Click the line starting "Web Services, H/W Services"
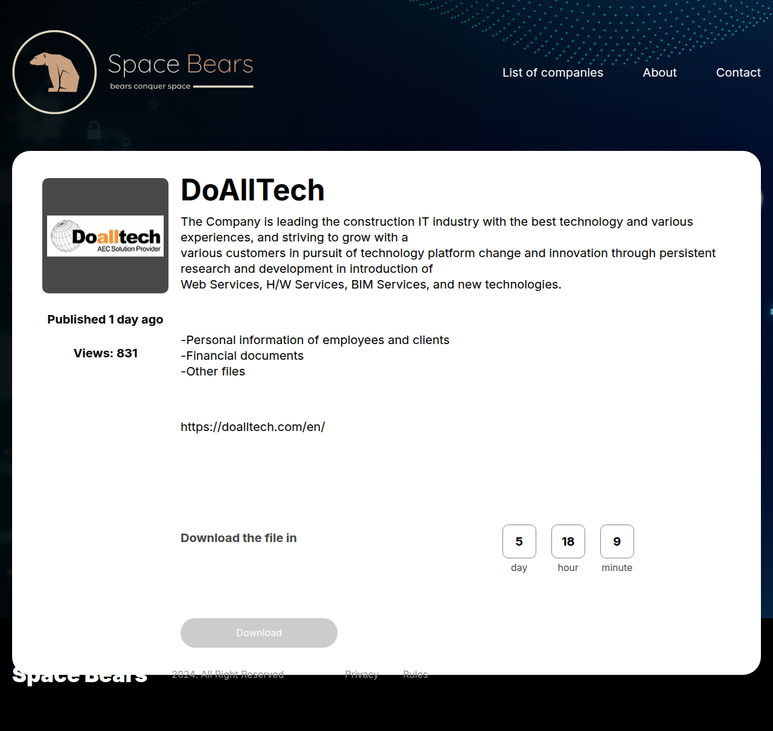The height and width of the screenshot is (731, 773). pos(371,284)
